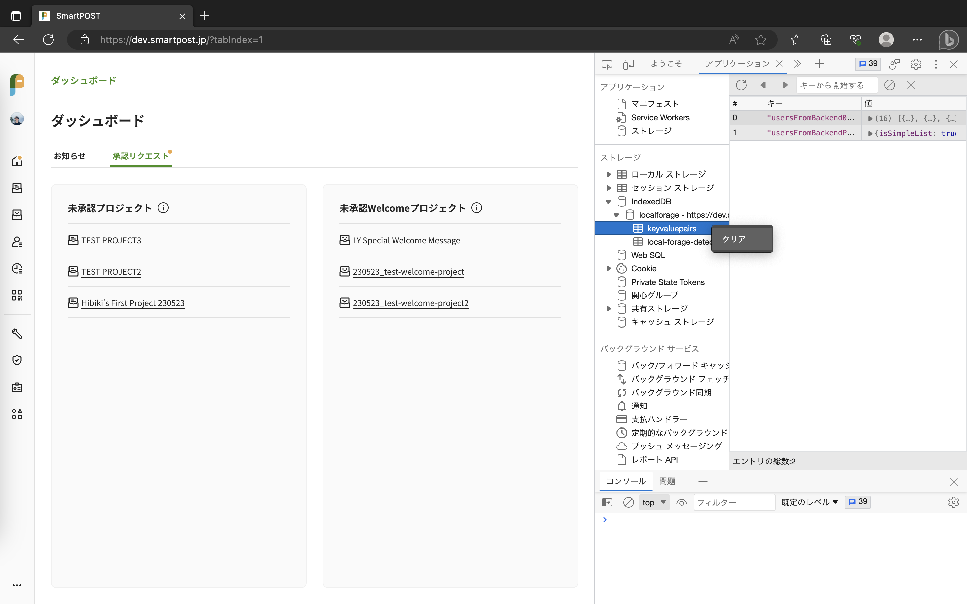Click the clear object store icon
967x604 pixels.
(889, 85)
